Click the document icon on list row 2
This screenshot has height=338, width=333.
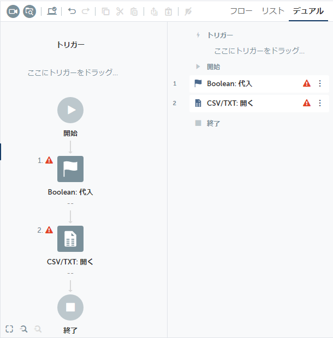198,103
